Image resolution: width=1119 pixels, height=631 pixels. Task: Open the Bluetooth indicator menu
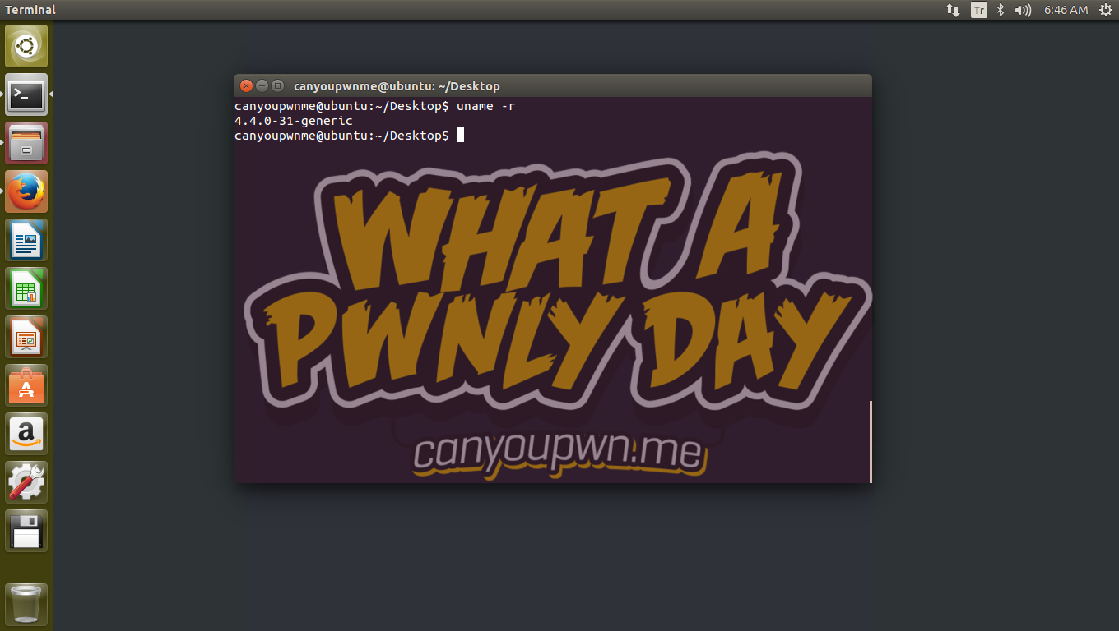coord(1001,10)
